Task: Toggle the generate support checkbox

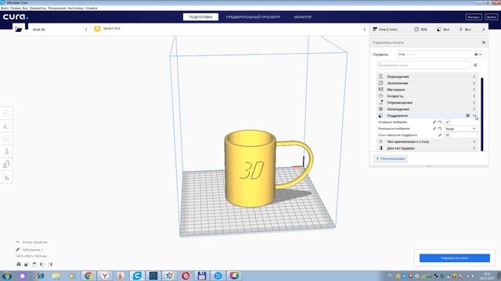Action: [x=448, y=122]
